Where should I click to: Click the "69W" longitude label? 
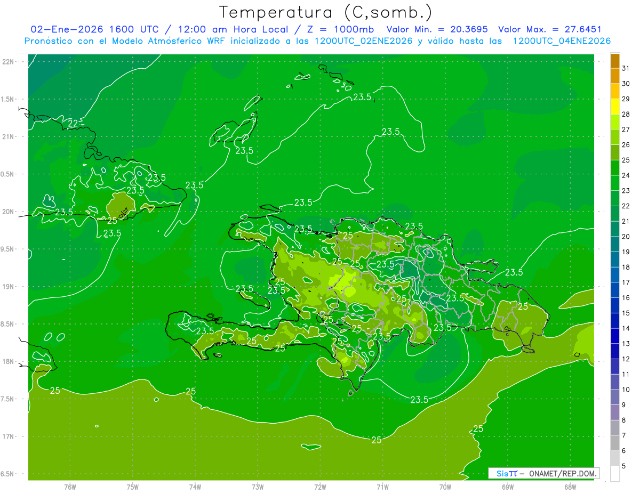click(507, 487)
